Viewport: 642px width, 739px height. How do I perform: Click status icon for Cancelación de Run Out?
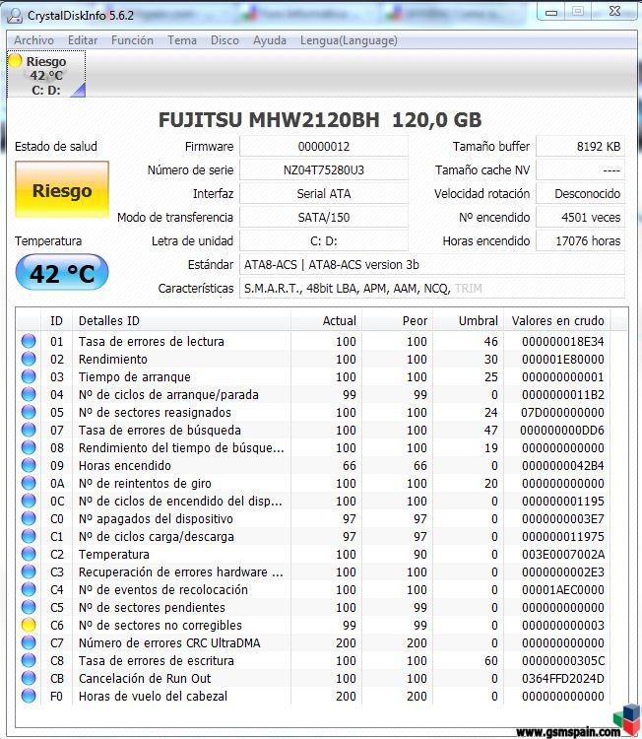pyautogui.click(x=29, y=678)
